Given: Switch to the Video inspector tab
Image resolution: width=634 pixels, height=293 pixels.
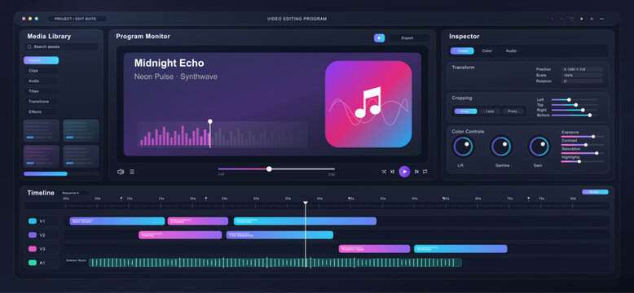Looking at the screenshot, I should click(462, 50).
